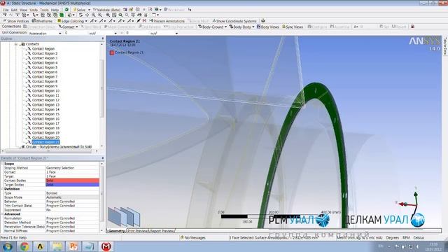Collapse the Scope section in Details
The width and height of the screenshot is (448, 252).
pos(2,164)
